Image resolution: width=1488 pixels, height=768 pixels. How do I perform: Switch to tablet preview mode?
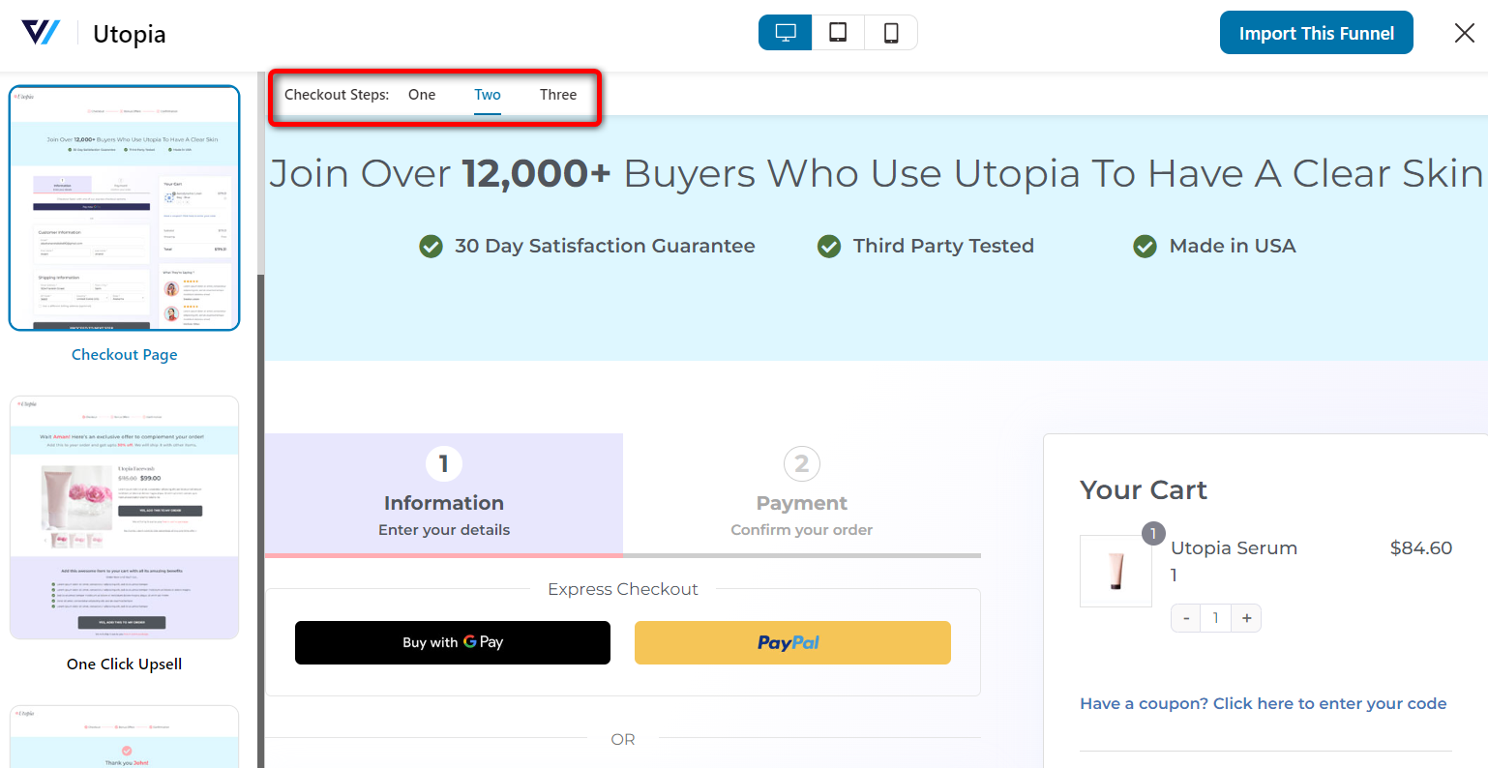(836, 32)
